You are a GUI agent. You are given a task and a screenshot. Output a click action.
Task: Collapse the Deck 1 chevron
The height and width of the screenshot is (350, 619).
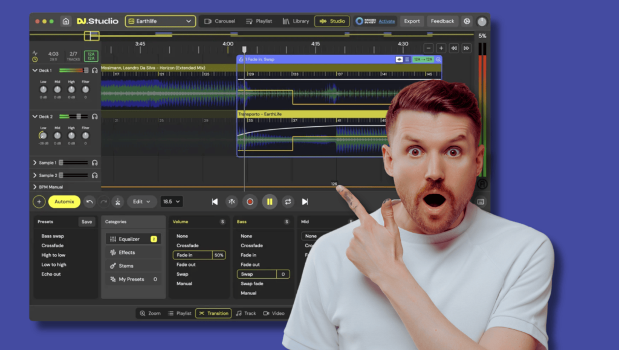pos(34,70)
